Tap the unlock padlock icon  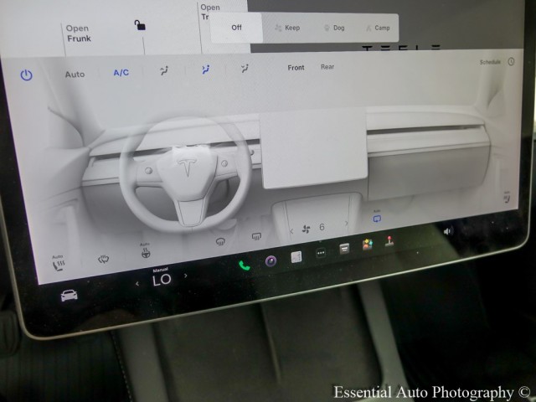click(x=140, y=25)
